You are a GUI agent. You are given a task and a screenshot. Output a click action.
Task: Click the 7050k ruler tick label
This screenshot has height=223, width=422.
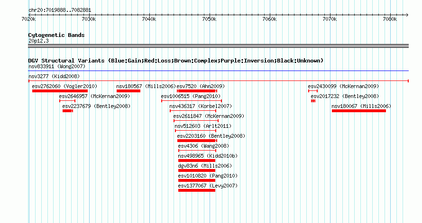[x=209, y=19]
